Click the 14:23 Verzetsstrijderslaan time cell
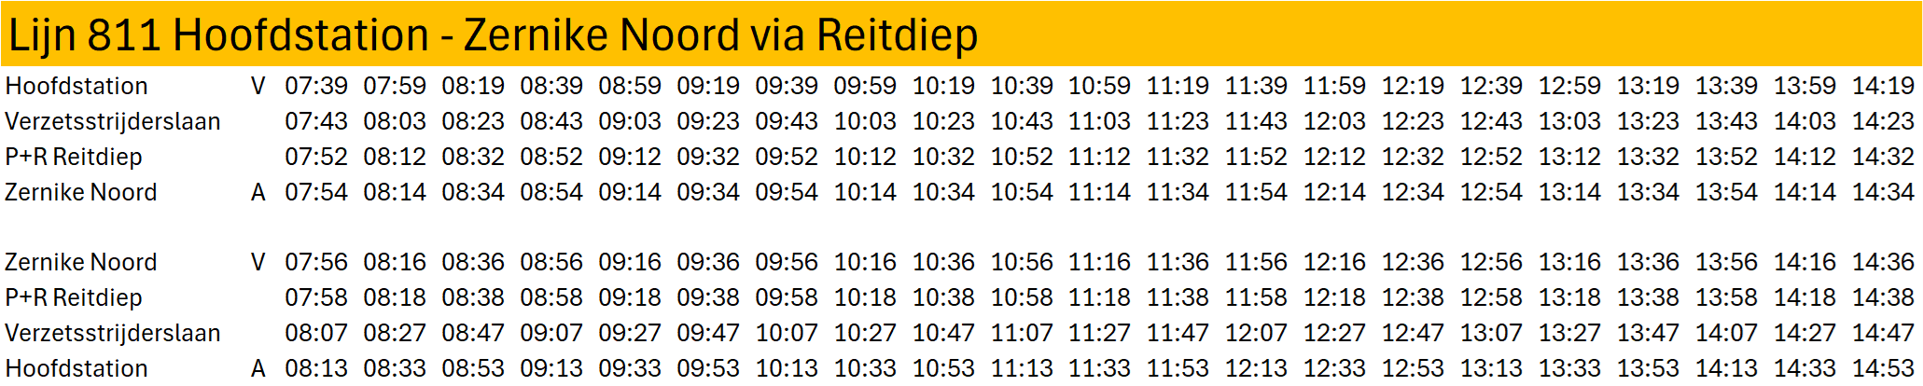This screenshot has width=1923, height=386. pos(1883,121)
